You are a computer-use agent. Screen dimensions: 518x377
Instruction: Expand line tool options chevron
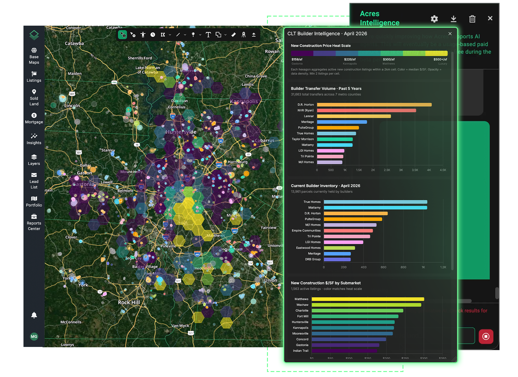pyautogui.click(x=185, y=35)
